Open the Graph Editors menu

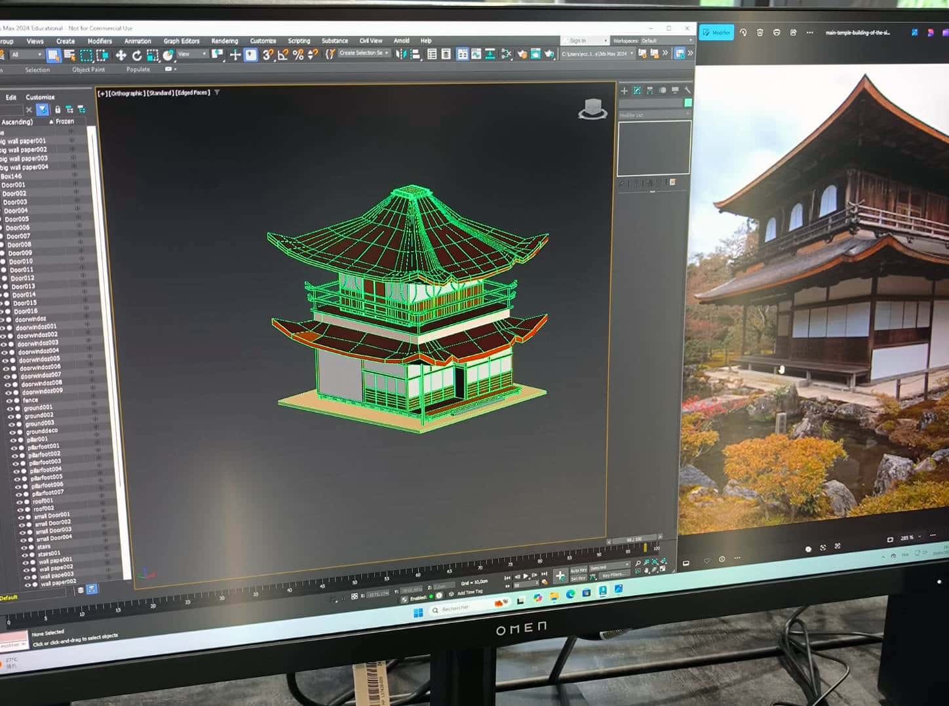182,41
